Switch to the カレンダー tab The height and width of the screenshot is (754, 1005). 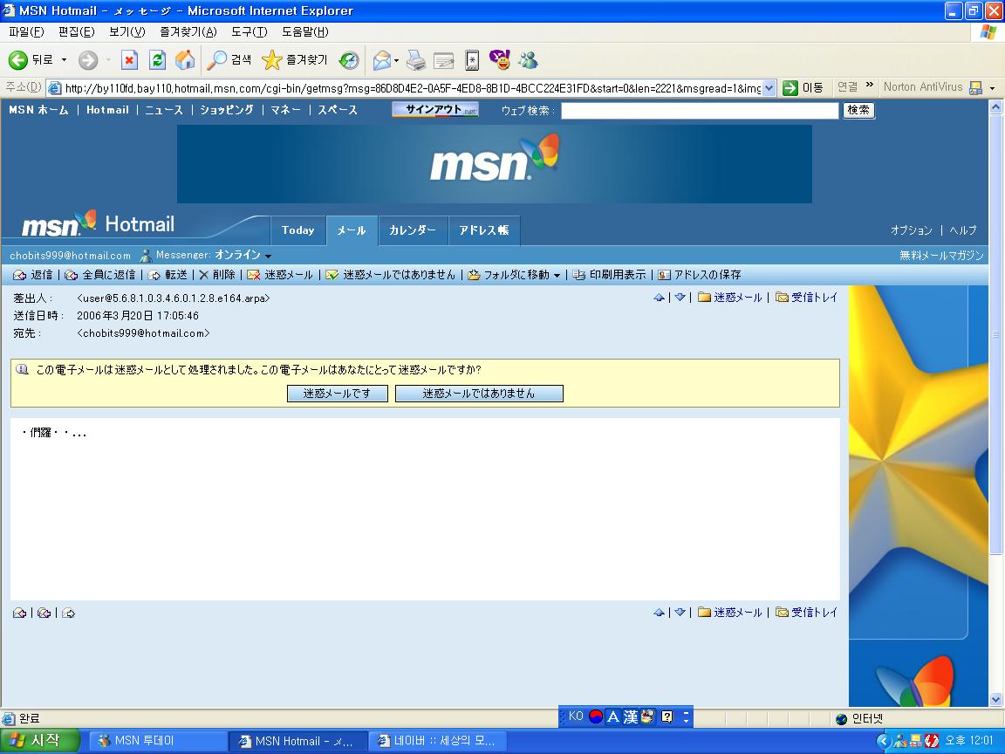pyautogui.click(x=412, y=230)
